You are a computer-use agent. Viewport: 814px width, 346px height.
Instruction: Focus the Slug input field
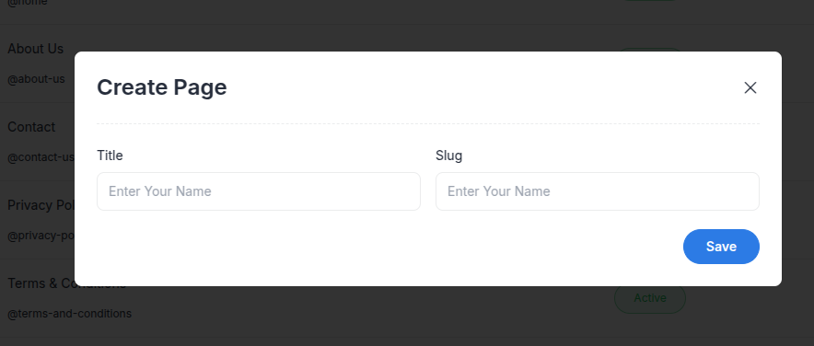click(598, 191)
